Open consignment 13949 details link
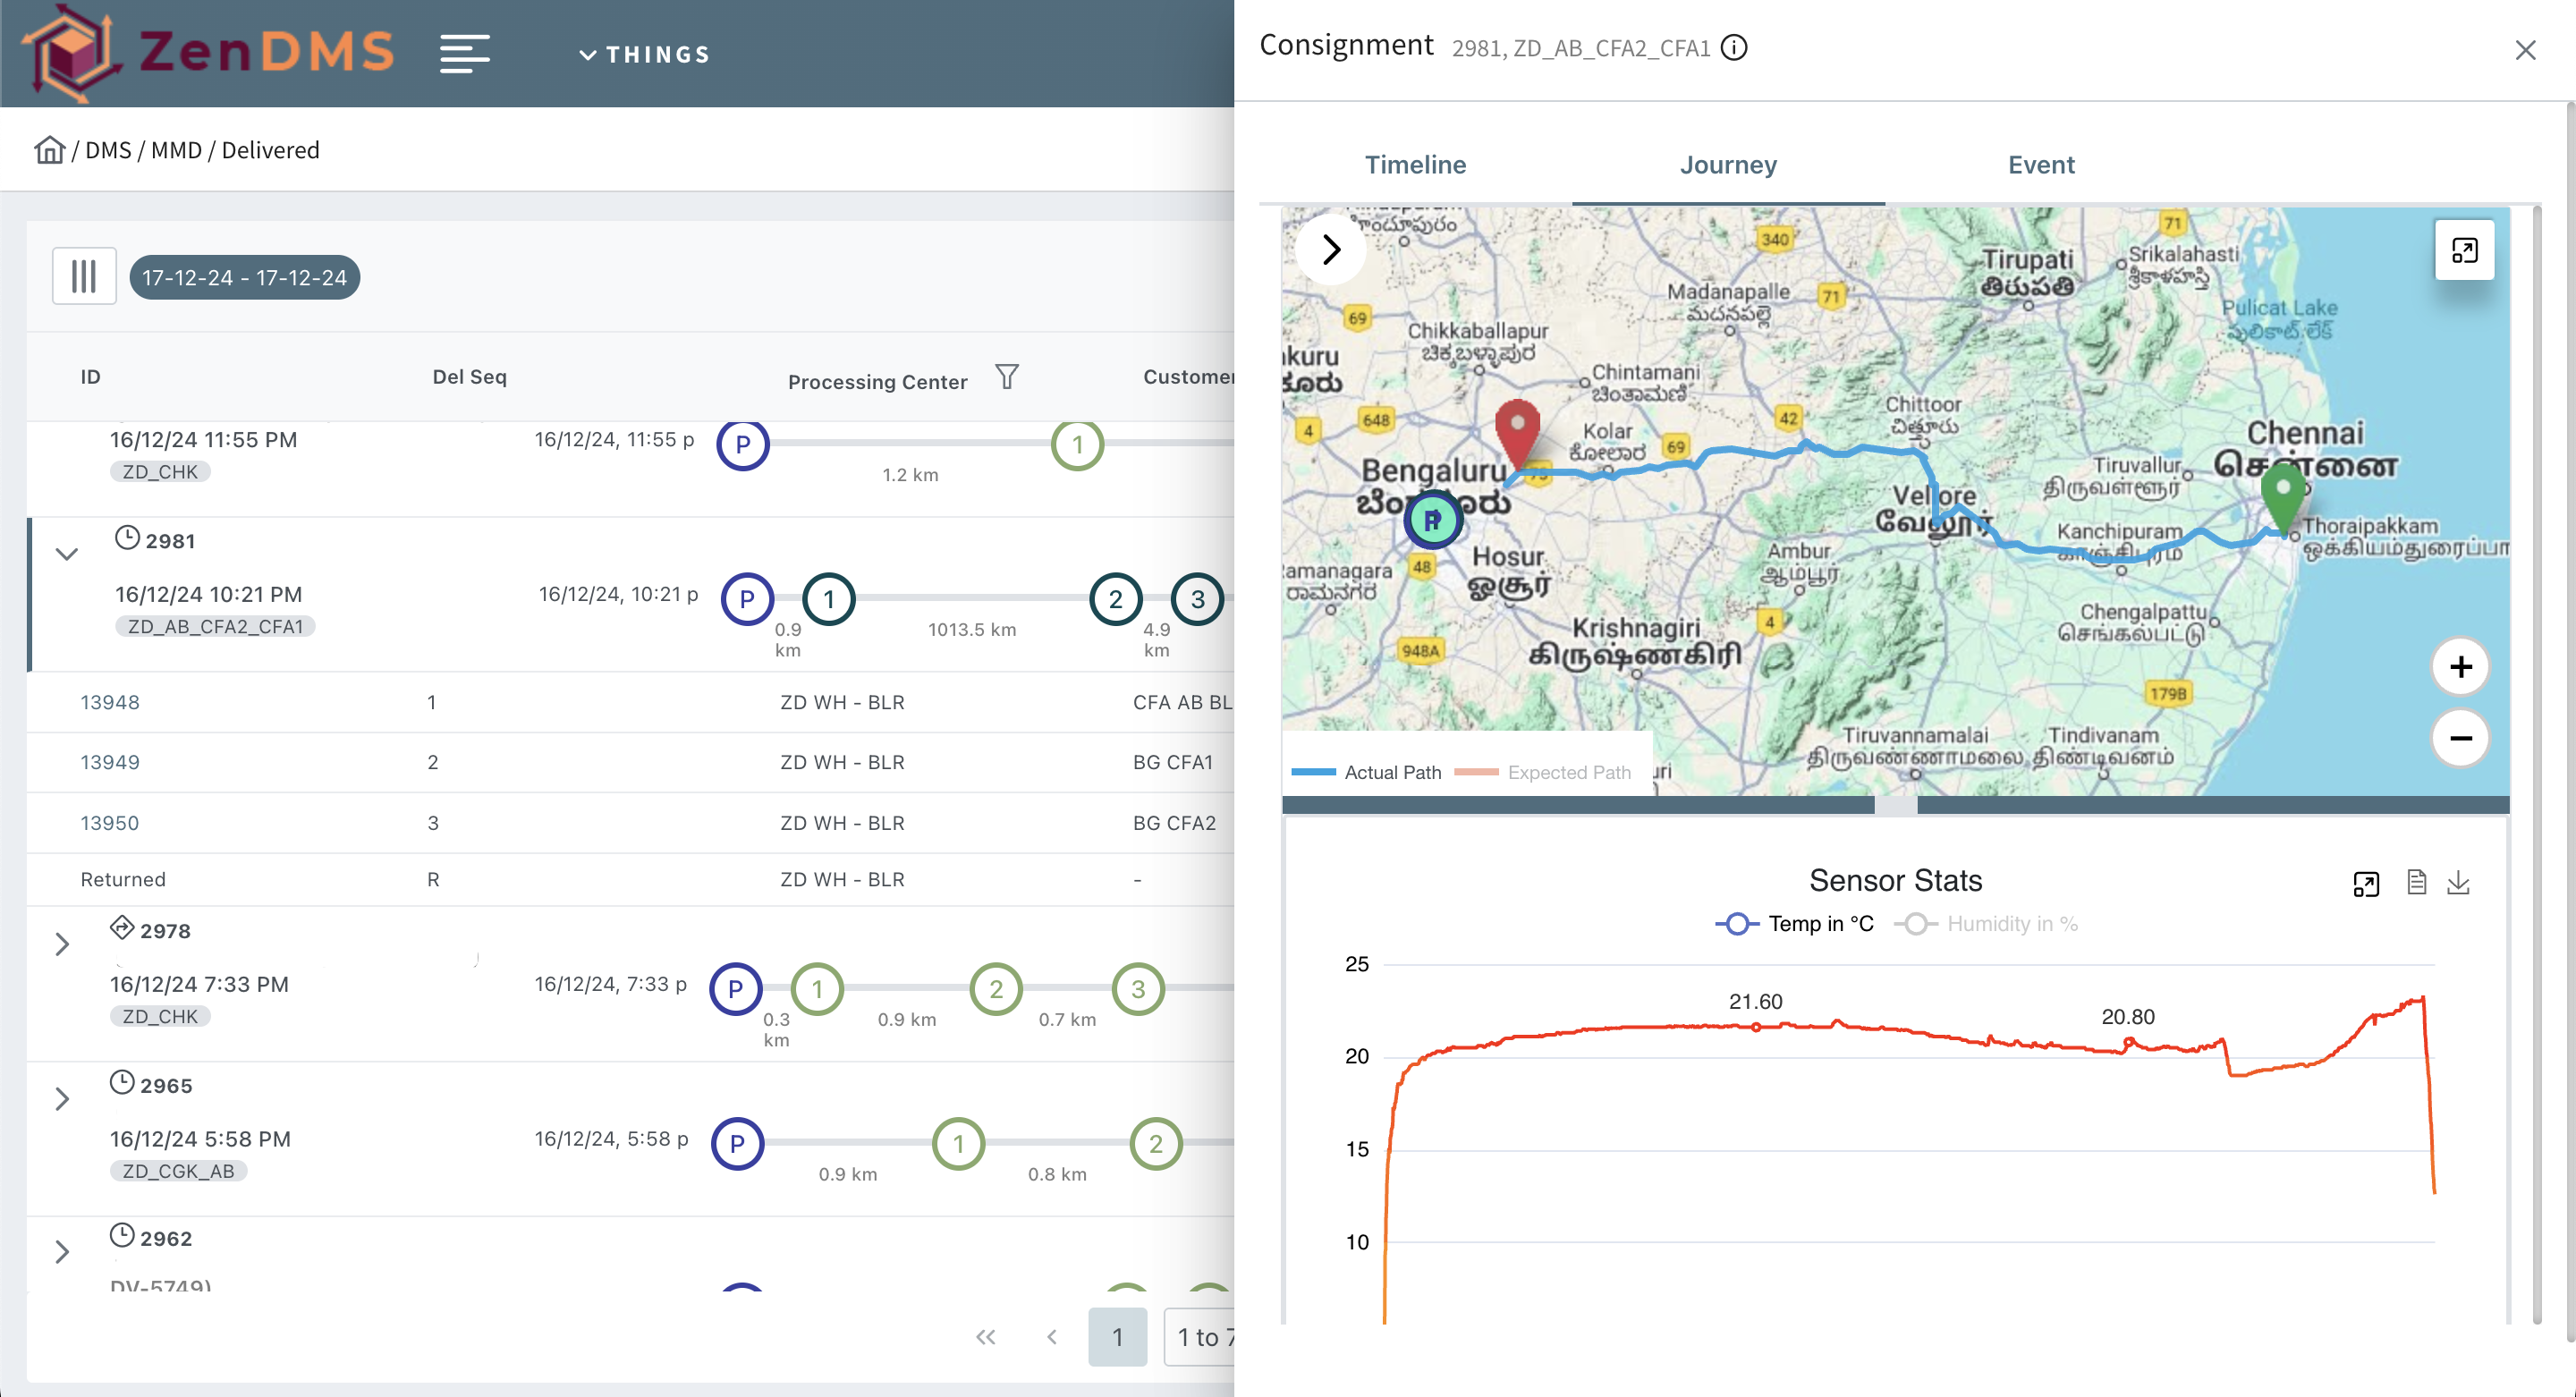The width and height of the screenshot is (2576, 1397). click(110, 761)
